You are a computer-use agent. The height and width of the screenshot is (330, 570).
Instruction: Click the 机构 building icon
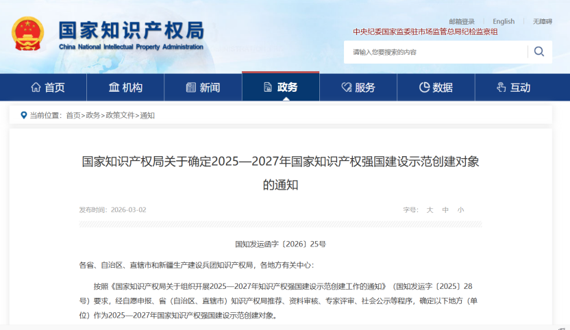tap(114, 88)
